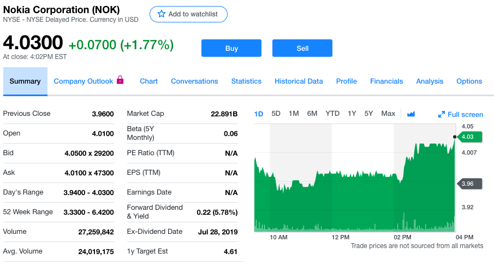
Task: Select the 5D chart range
Action: [x=276, y=114]
